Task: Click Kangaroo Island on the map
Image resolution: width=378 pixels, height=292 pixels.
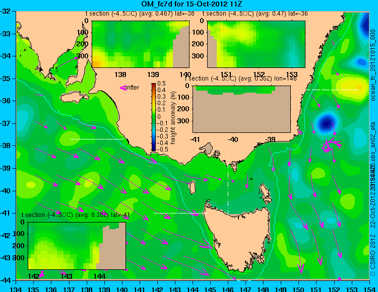Action: (74, 97)
